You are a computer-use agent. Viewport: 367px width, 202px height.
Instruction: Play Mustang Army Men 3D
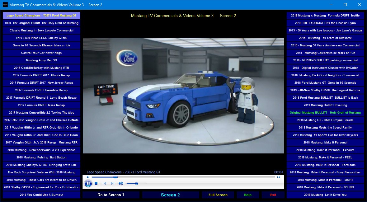[41, 60]
